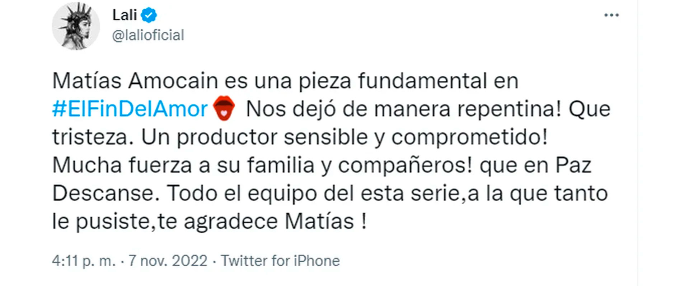Click the word "comprometido!" in the tweet
The width and height of the screenshot is (689, 286).
click(469, 137)
